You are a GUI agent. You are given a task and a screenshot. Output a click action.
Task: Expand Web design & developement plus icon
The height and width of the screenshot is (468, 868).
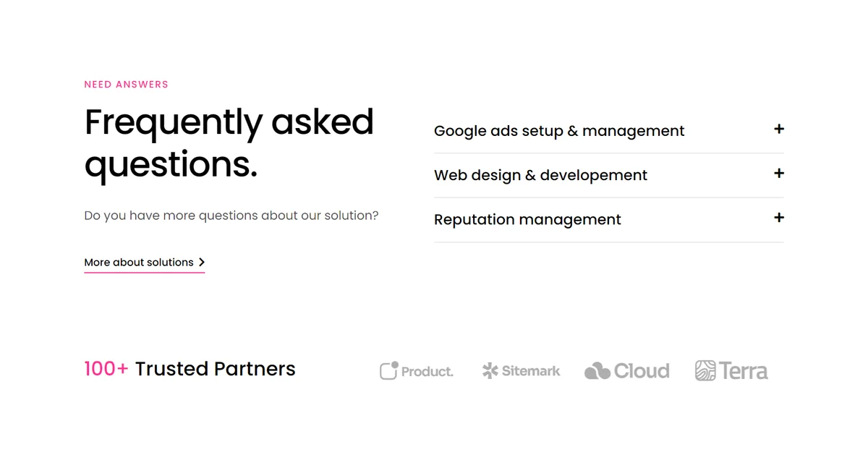[x=779, y=174]
